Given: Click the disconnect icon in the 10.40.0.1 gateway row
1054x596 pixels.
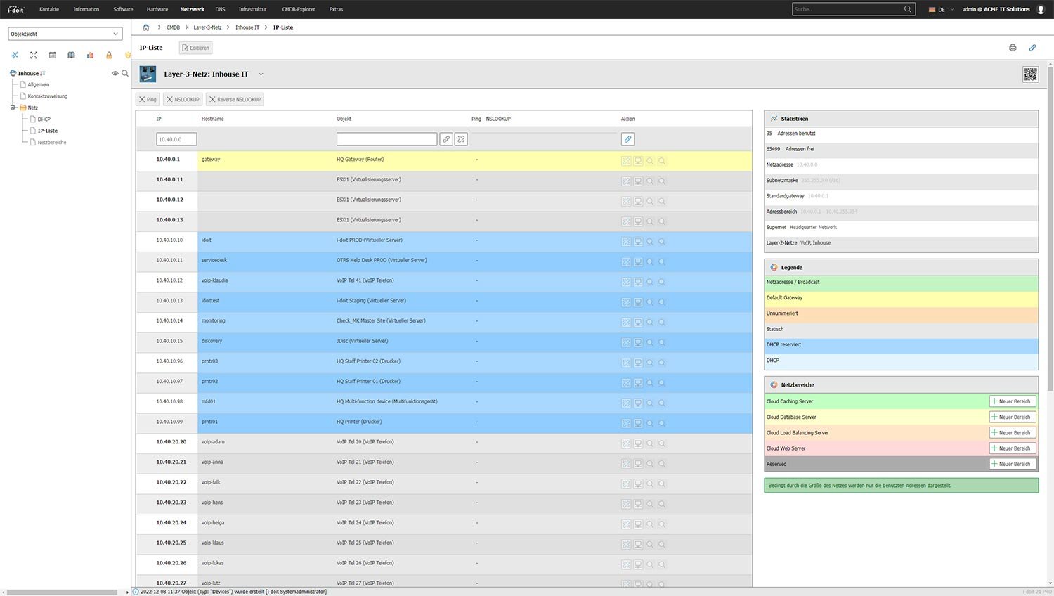Looking at the screenshot, I should click(626, 161).
